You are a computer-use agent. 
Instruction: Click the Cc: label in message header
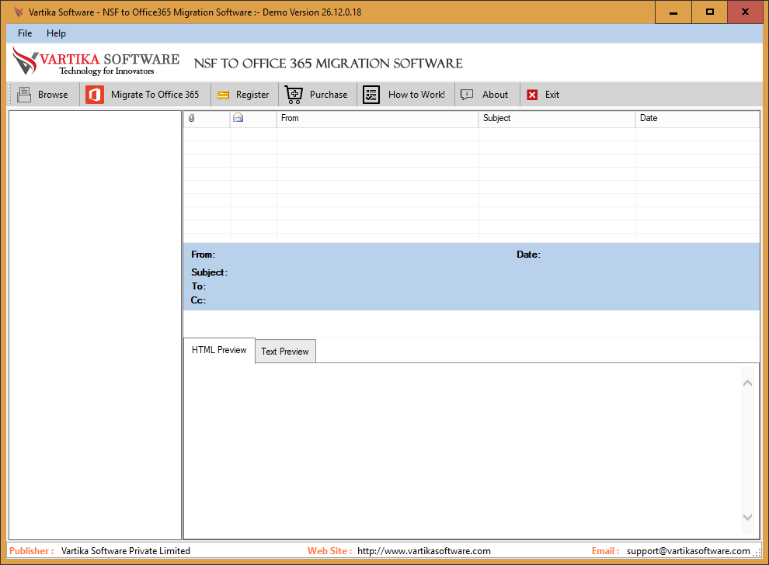pyautogui.click(x=198, y=300)
